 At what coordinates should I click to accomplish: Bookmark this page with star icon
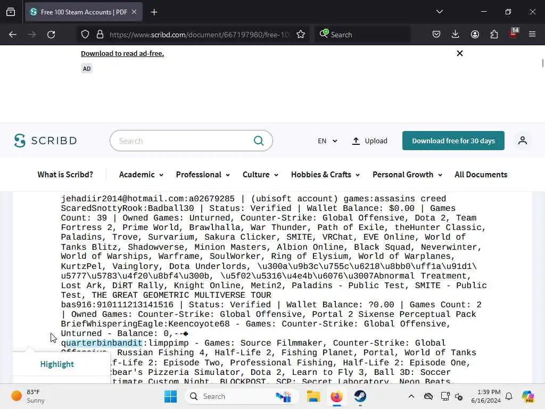coord(301,35)
